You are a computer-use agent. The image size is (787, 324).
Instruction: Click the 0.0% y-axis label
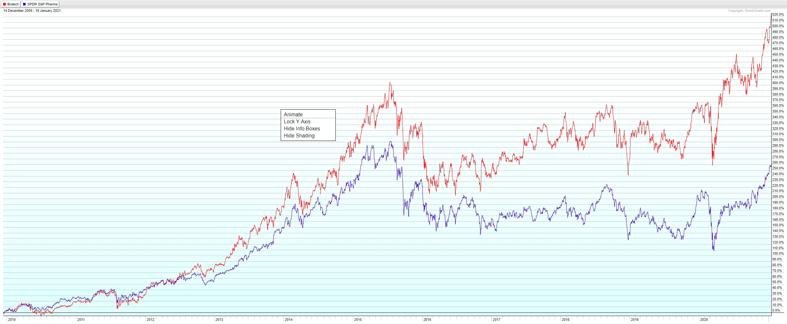(x=776, y=311)
